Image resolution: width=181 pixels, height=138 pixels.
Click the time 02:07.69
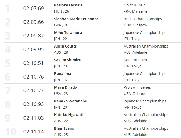tap(34, 8)
